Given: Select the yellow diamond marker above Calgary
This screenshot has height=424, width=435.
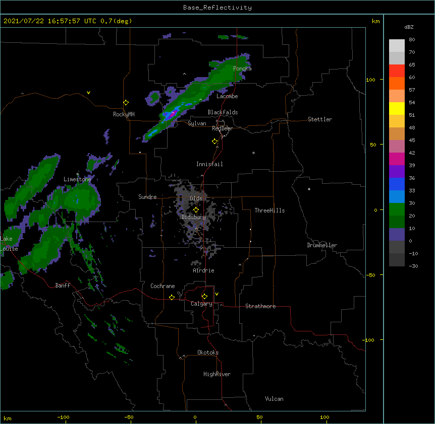Looking at the screenshot, I should (x=204, y=297).
